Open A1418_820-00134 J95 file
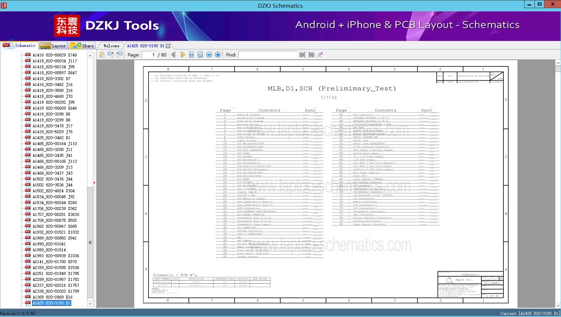This screenshot has width=561, height=317. point(53,67)
